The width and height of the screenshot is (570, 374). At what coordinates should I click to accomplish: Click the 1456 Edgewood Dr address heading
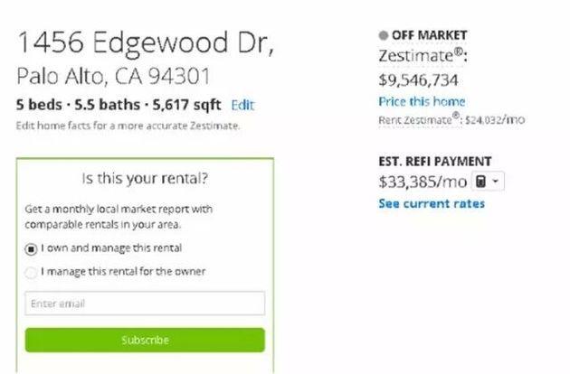(x=145, y=42)
